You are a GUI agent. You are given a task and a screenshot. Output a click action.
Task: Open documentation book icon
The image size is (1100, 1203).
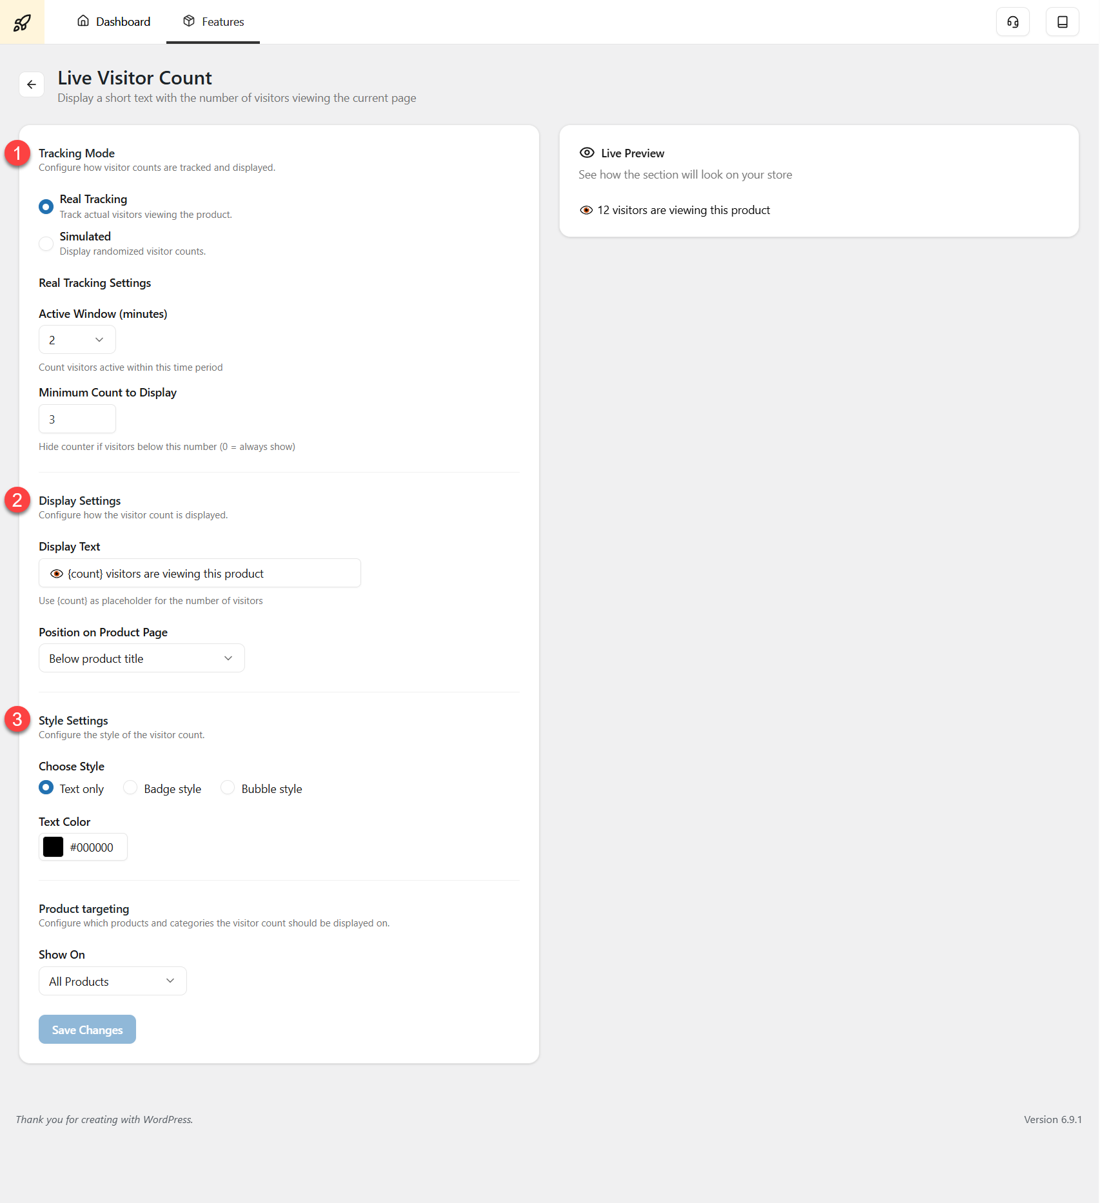(1062, 22)
